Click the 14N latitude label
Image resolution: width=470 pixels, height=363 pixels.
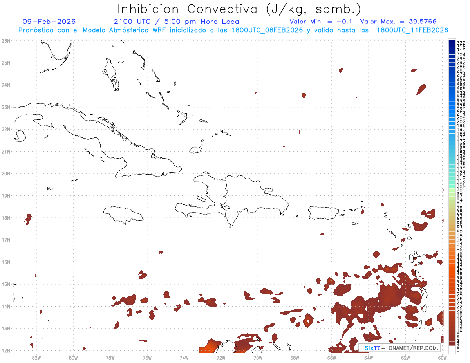pos(5,306)
